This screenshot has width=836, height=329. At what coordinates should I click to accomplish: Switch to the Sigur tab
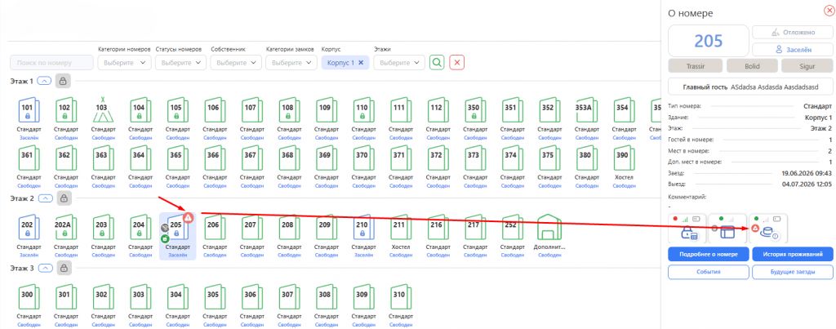[x=807, y=66]
